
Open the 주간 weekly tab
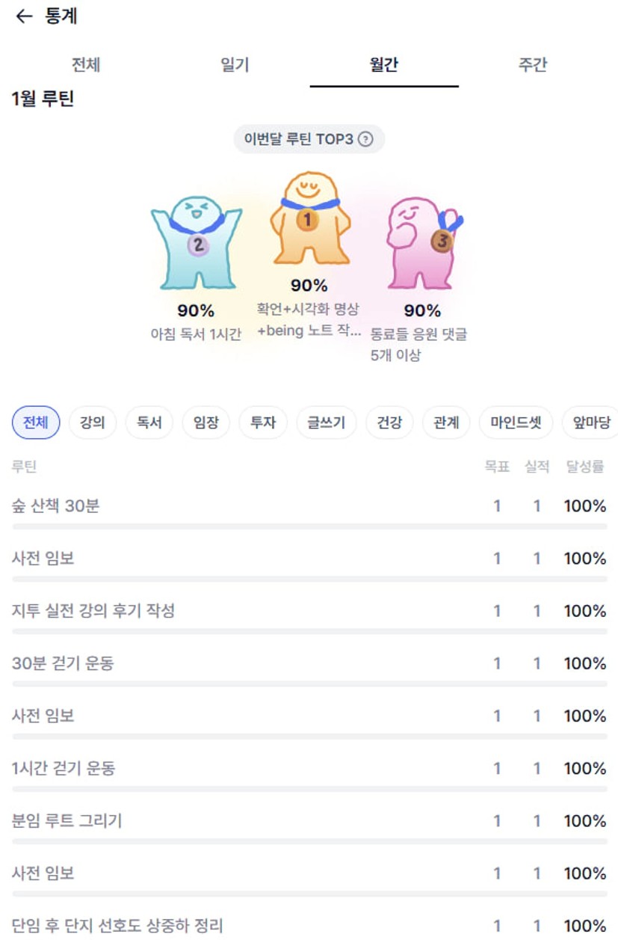pos(533,65)
